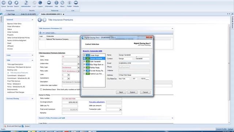This screenshot has width=234, height=132.
Task: Click the Coverage amount field
Action: [x=70, y=102]
